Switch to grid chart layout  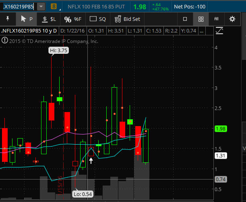pos(201,19)
